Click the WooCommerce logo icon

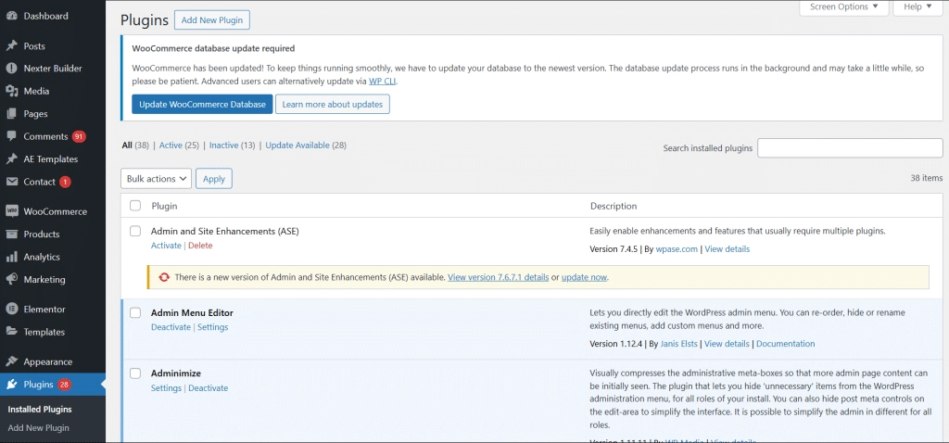point(11,212)
